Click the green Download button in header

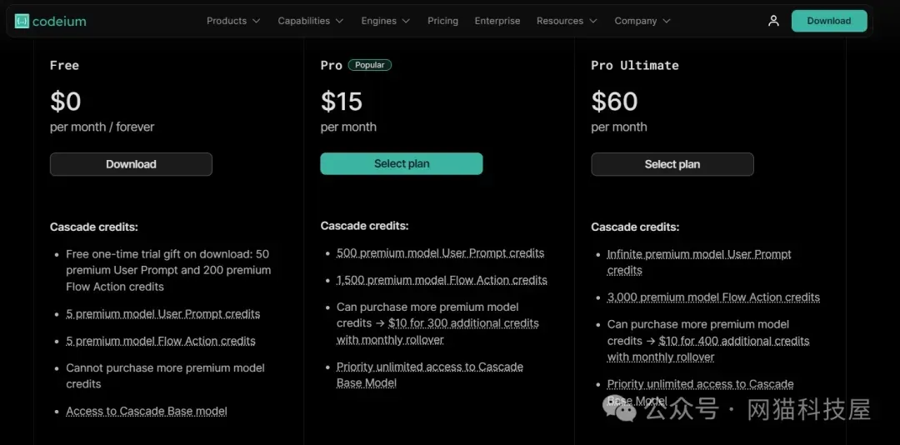[828, 21]
